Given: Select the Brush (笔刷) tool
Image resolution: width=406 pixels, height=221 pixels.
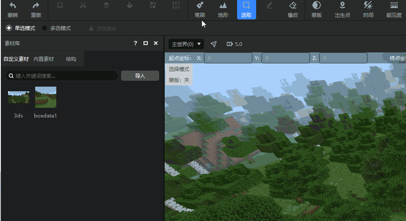Looking at the screenshot, I should [x=200, y=6].
